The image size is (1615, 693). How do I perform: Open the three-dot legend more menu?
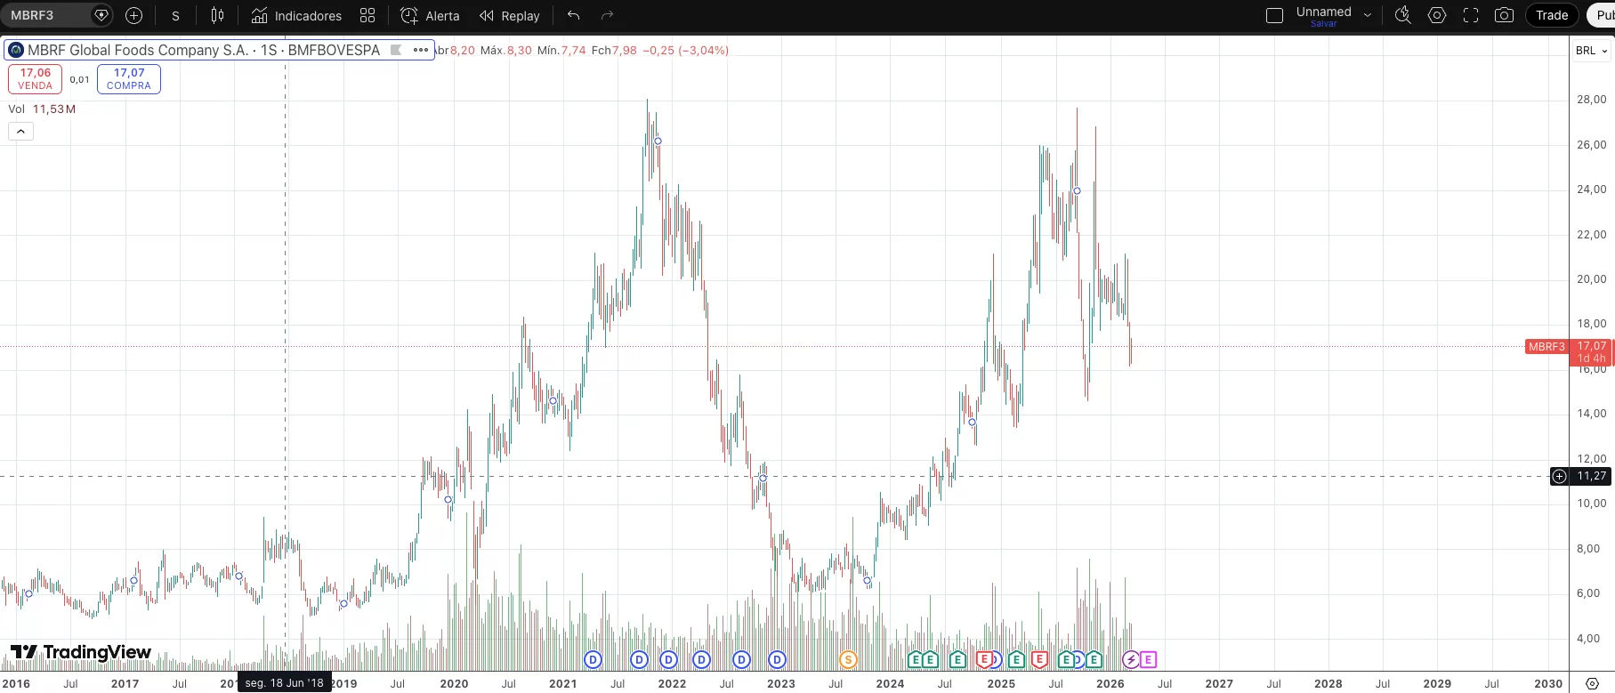coord(421,50)
